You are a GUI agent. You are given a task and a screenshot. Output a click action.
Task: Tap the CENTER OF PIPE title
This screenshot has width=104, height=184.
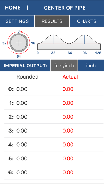tap(65, 8)
